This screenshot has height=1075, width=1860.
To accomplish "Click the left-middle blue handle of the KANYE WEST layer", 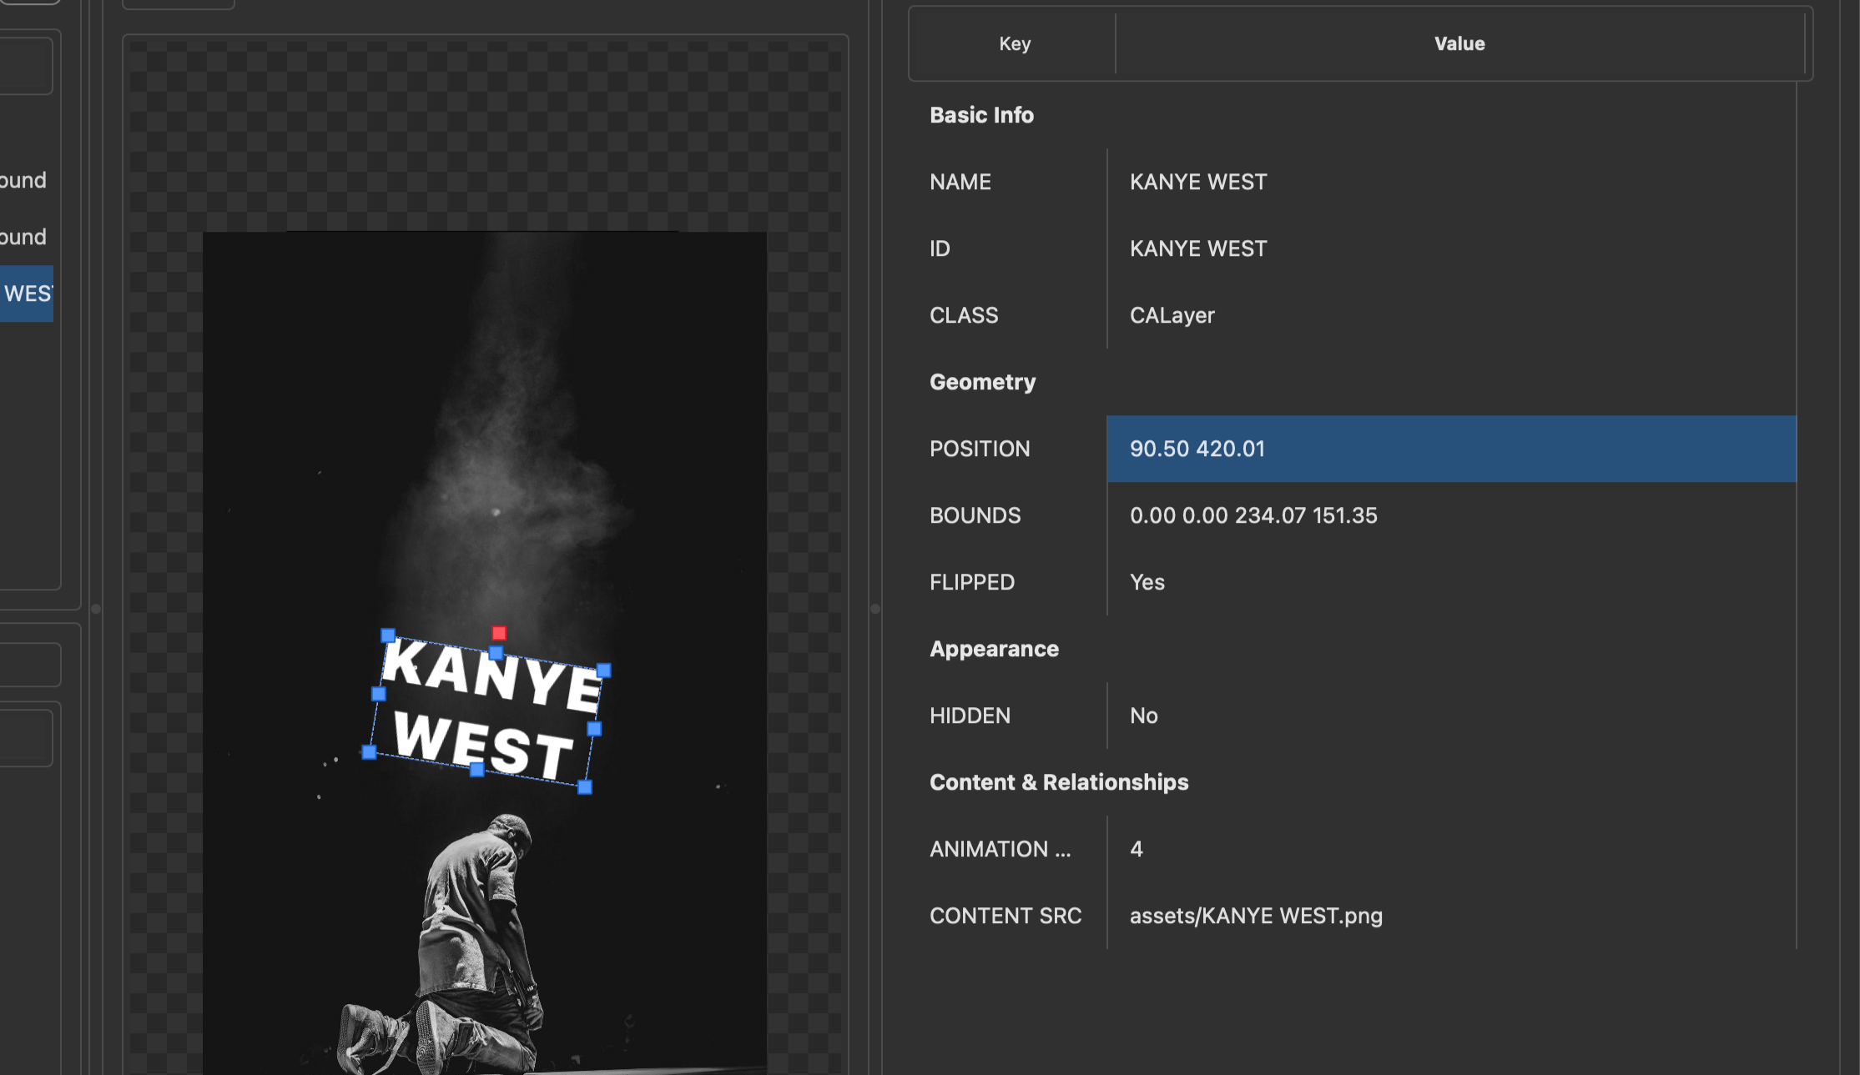I will click(378, 694).
